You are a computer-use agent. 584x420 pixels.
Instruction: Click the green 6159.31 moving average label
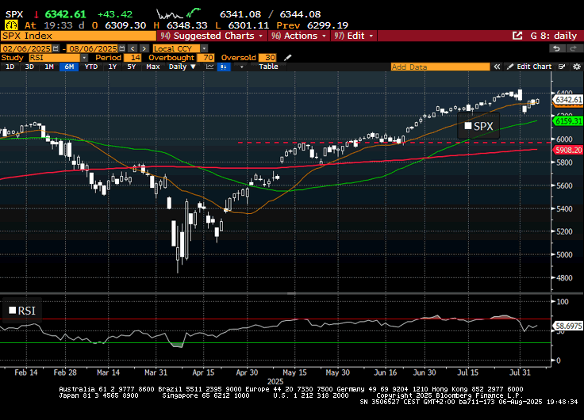[x=568, y=121]
